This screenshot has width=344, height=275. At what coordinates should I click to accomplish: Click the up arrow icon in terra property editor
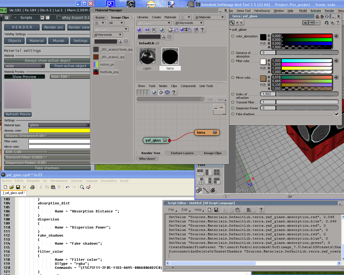(305, 23)
